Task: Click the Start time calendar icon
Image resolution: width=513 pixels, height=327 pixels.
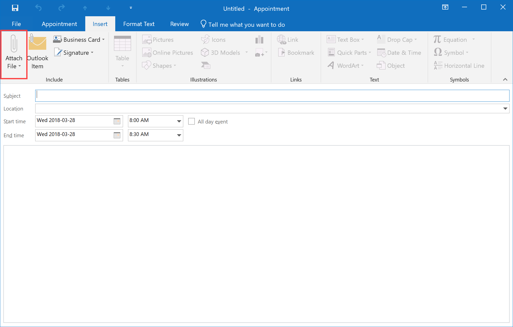Action: point(117,121)
